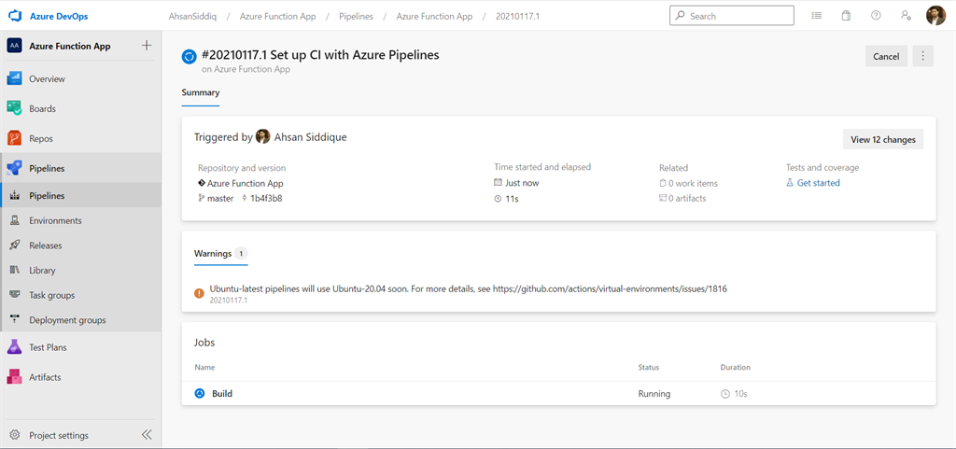The height and width of the screenshot is (449, 956).
Task: Open the Task groups icon
Action: 15,295
